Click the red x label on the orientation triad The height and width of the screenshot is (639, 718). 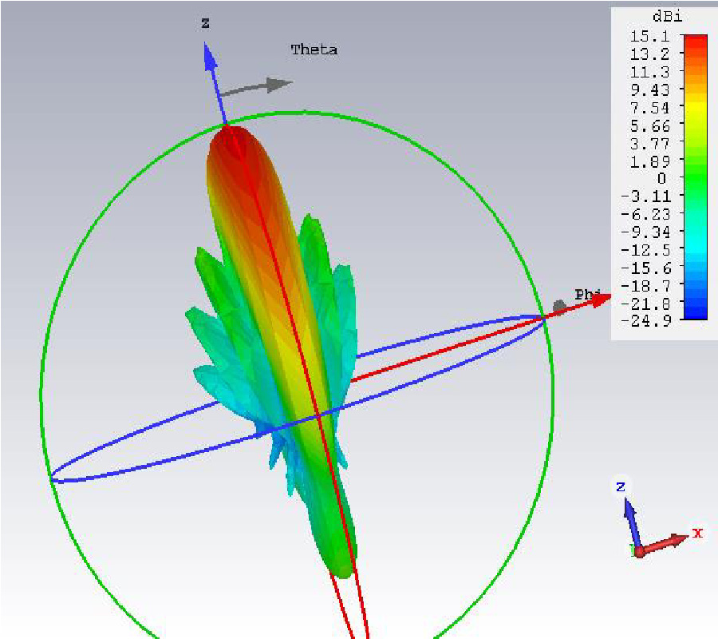tap(697, 533)
